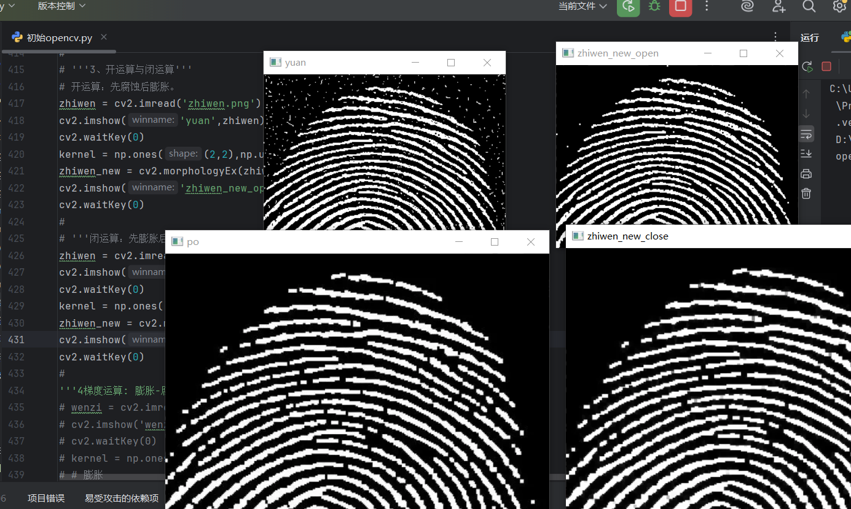Click window icon in po title bar
851x509 pixels.
(178, 242)
